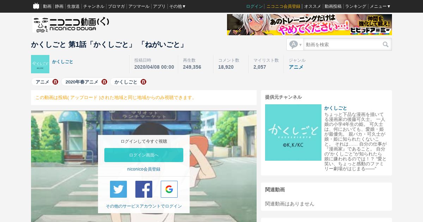Viewport: 423px width, 222px height.
Task: Click the 2020/04/08 00:00 posting date
Action: [x=154, y=67]
